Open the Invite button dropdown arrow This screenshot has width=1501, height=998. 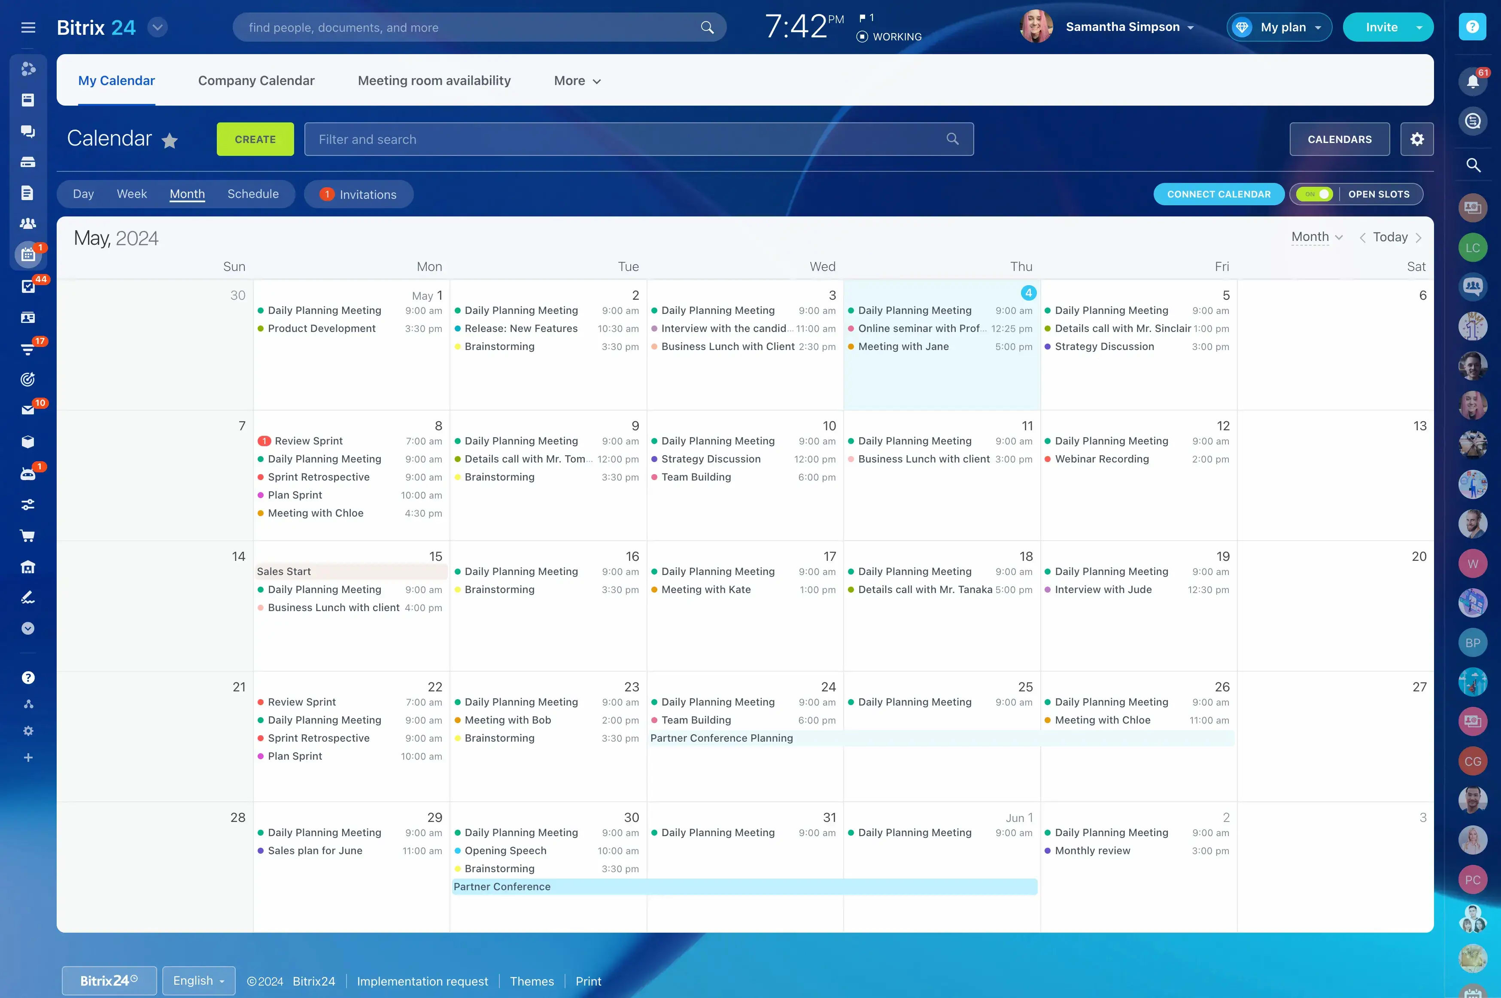[1419, 27]
